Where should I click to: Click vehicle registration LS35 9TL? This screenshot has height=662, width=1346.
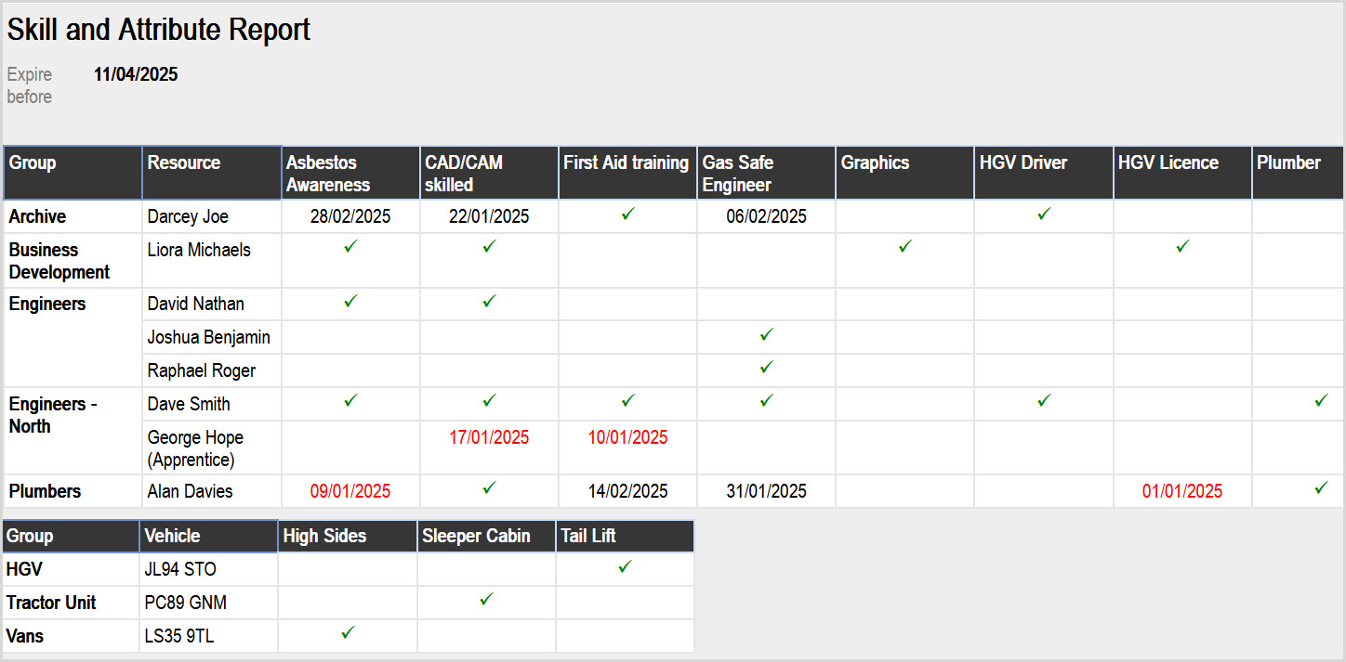179,636
